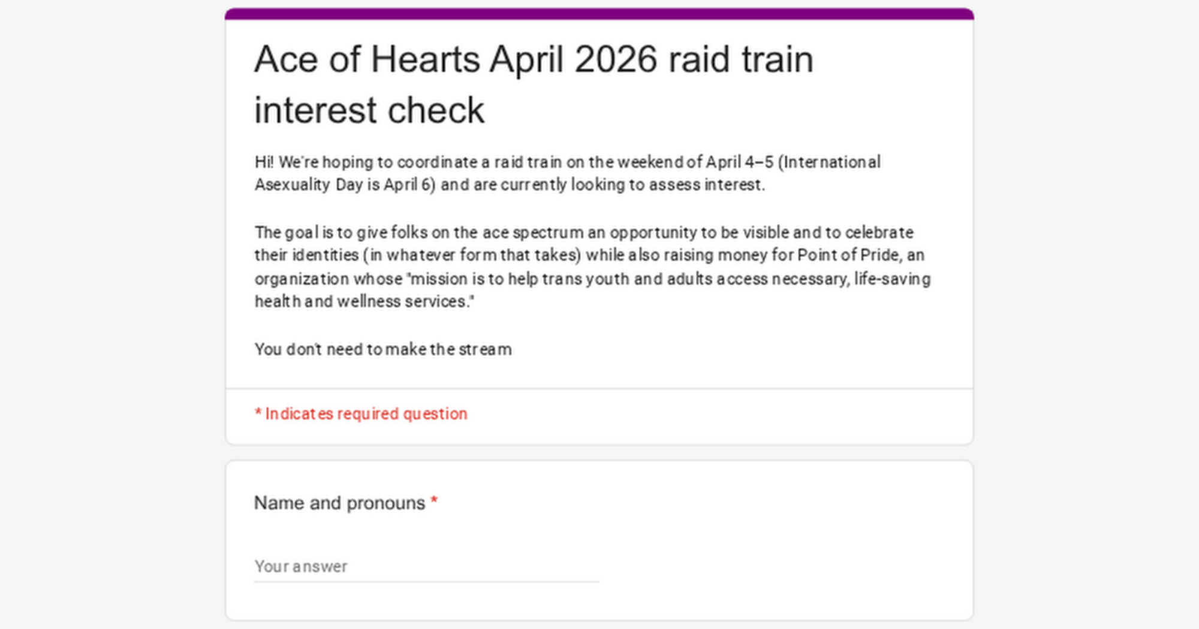Click the red asterisk before "Indicates"

pyautogui.click(x=258, y=413)
